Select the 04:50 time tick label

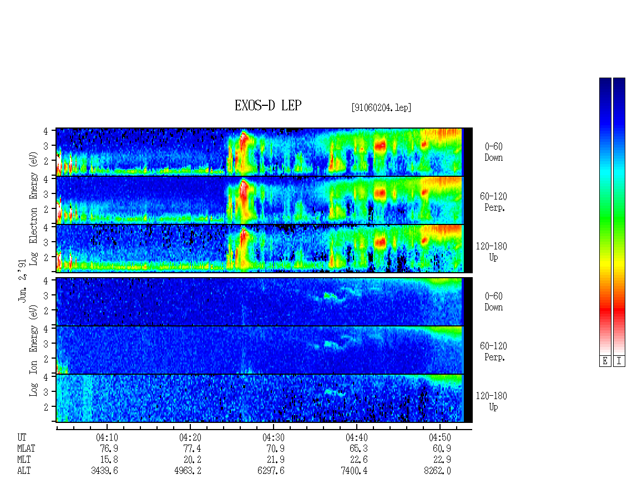pyautogui.click(x=440, y=437)
